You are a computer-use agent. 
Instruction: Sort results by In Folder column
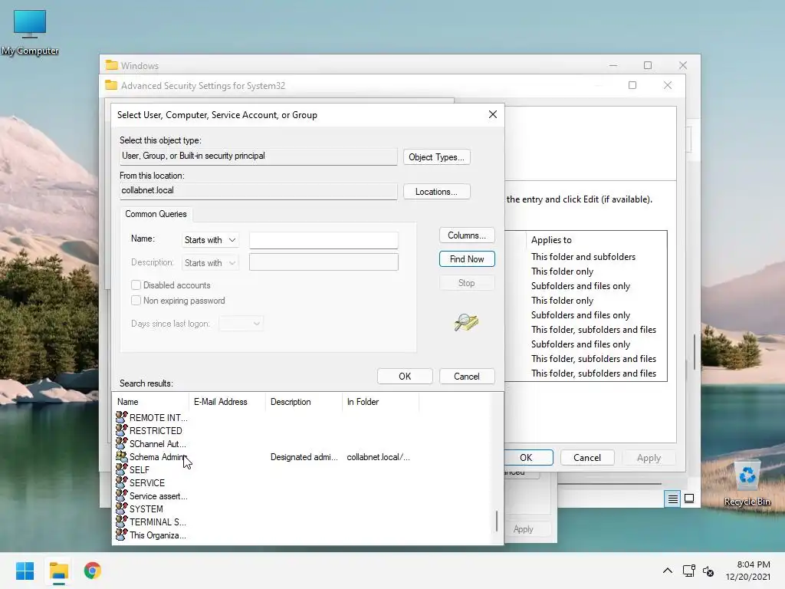380,402
